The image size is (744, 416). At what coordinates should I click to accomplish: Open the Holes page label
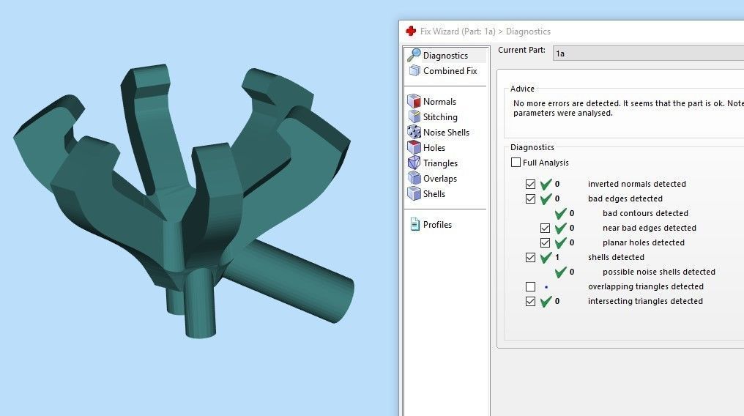[434, 147]
